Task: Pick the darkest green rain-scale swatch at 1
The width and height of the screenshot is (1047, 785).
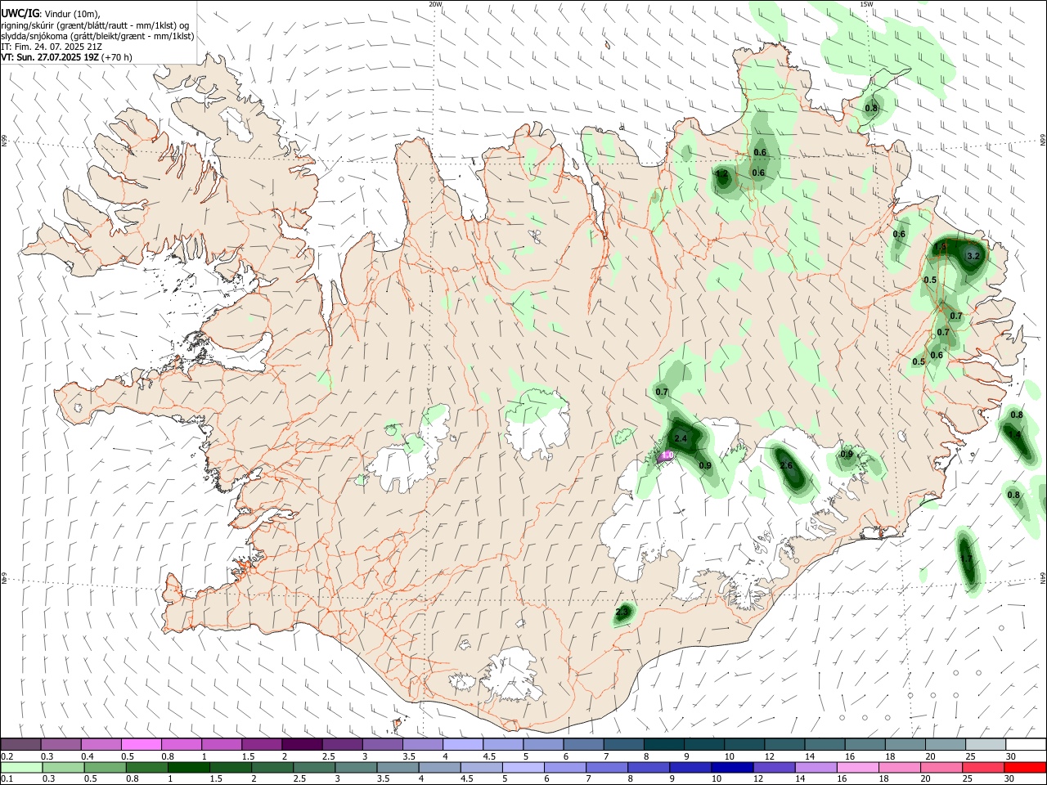Action: pos(188,767)
